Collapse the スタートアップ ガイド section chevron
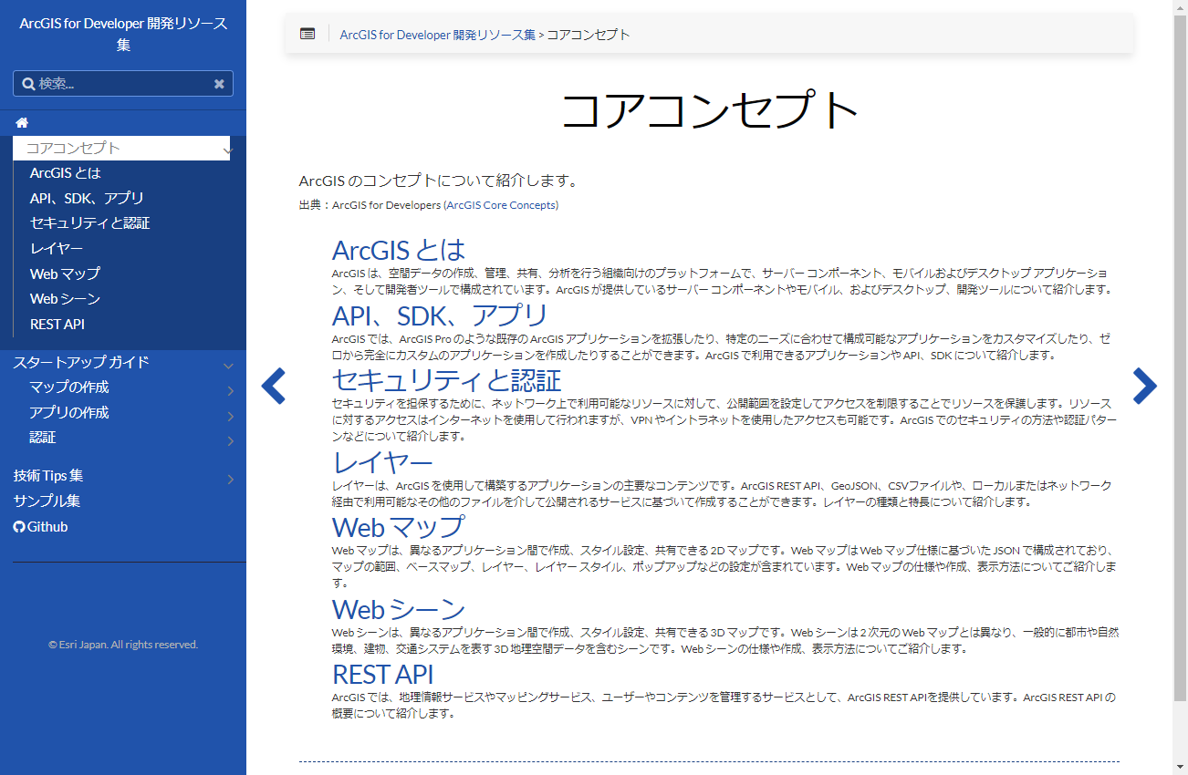This screenshot has width=1188, height=775. click(x=228, y=366)
